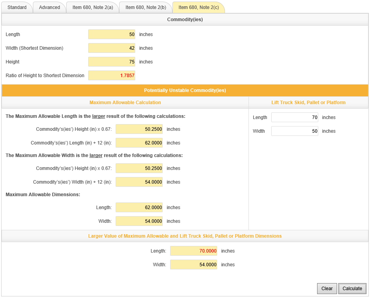
Task: Click the Width + 12 result showing 54.0000
Action: (x=139, y=182)
